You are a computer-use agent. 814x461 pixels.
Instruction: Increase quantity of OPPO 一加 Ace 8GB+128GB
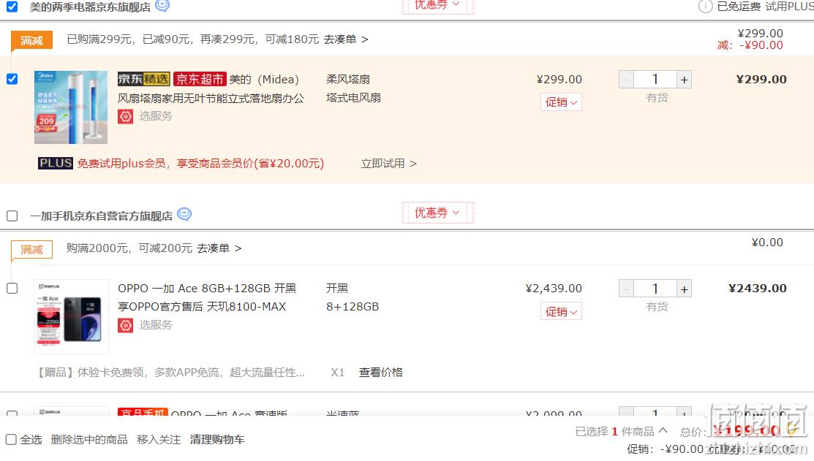pos(685,289)
